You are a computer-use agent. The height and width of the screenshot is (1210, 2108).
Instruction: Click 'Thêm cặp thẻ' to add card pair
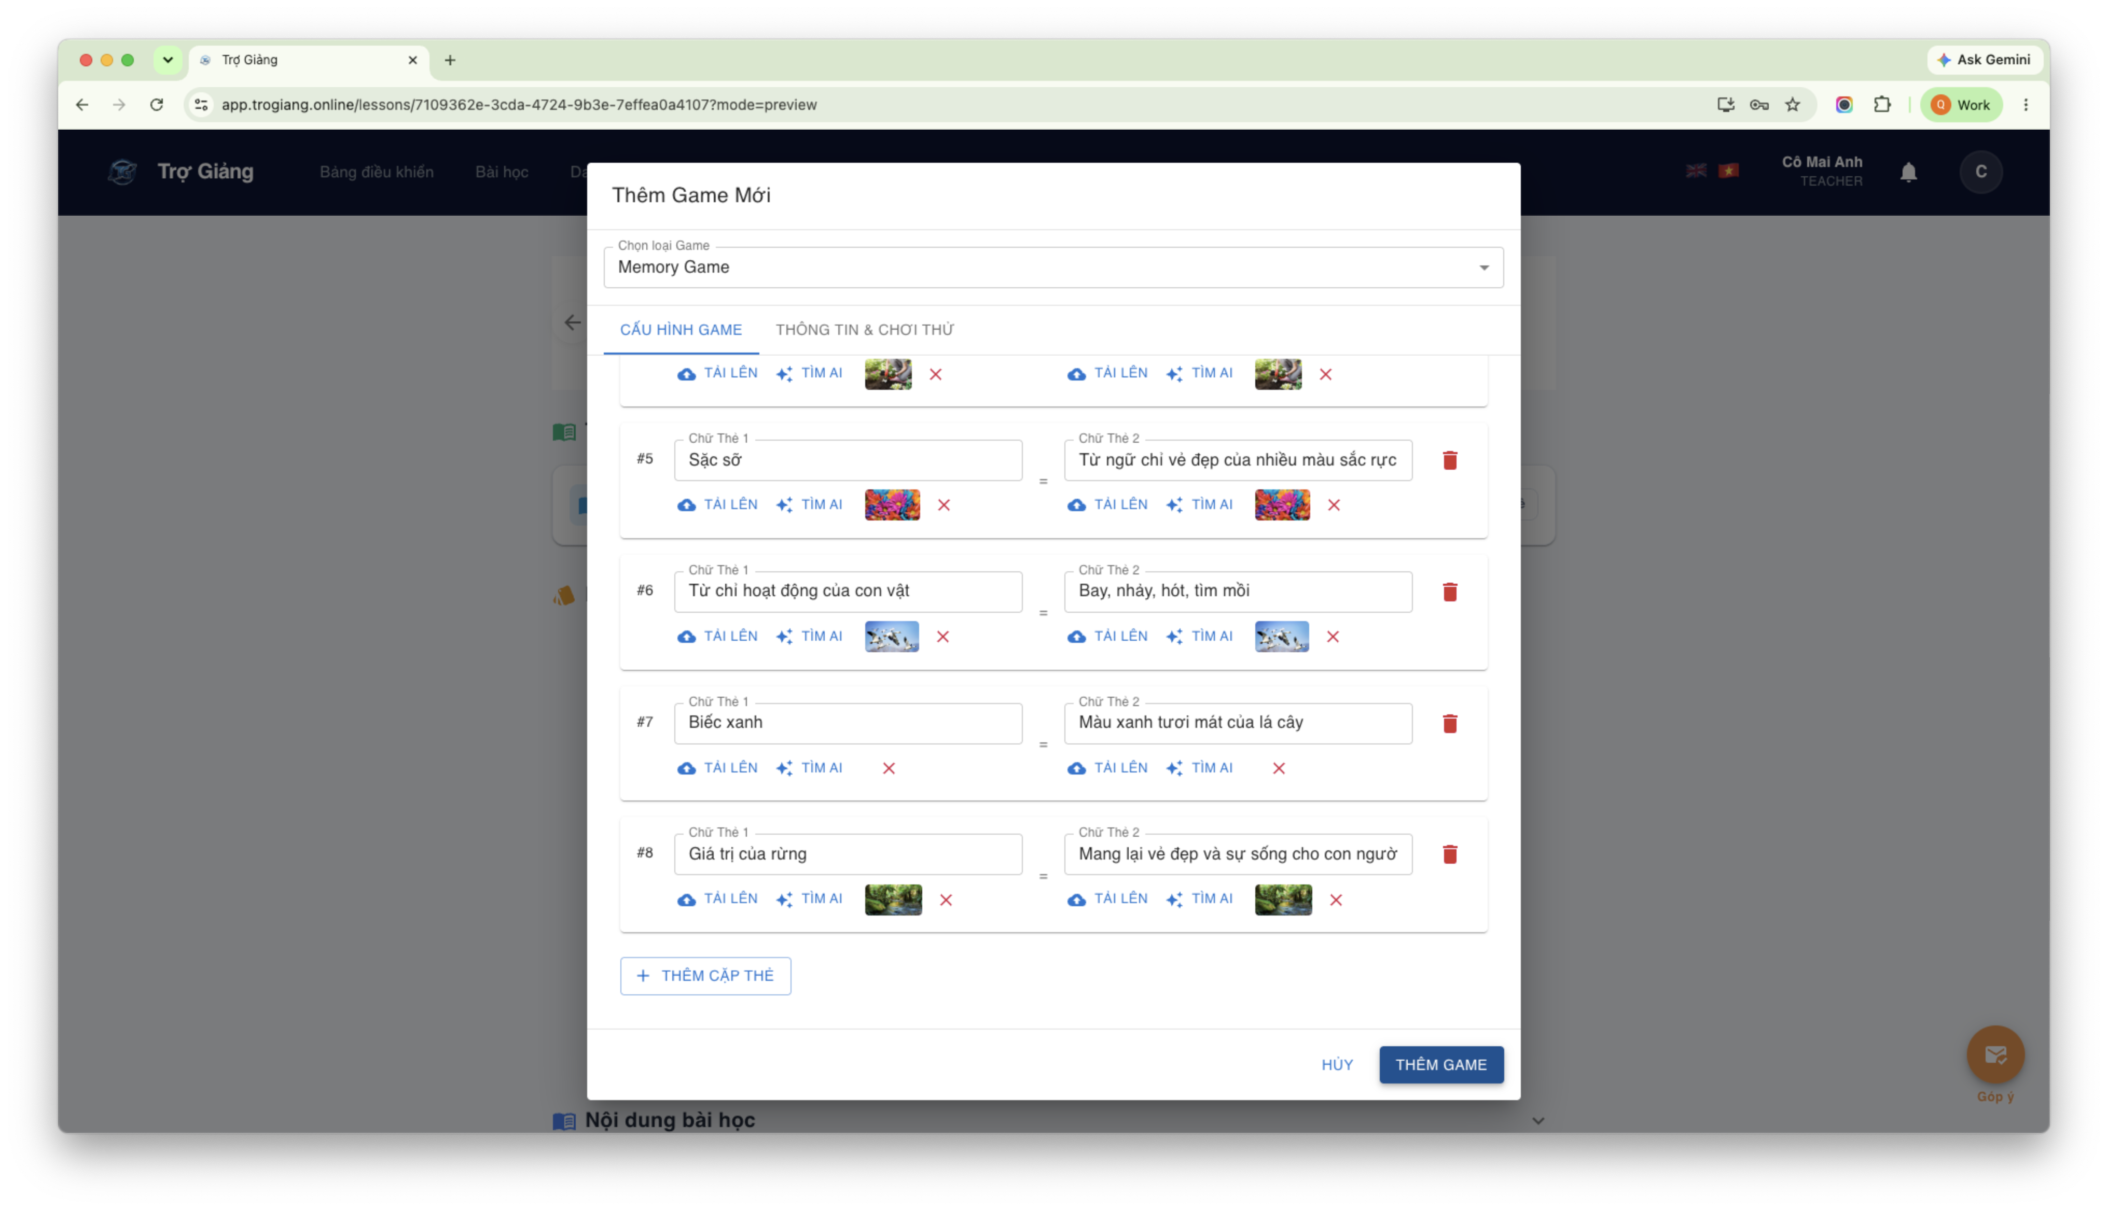[705, 976]
